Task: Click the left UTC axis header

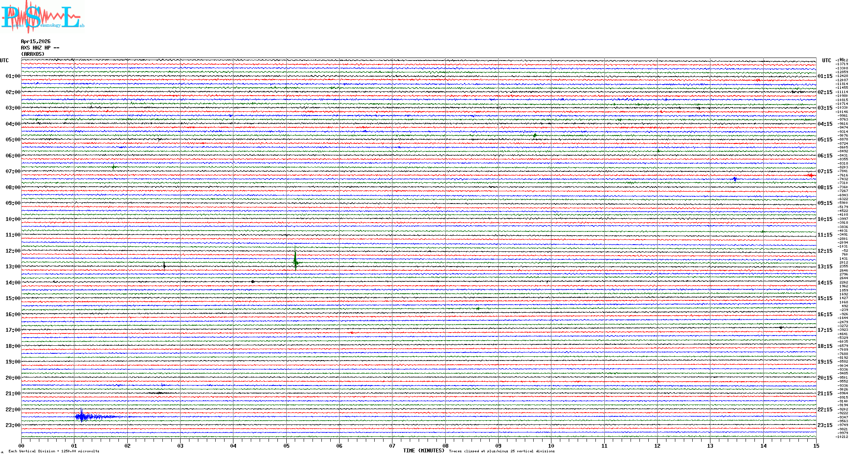Action: point(4,61)
